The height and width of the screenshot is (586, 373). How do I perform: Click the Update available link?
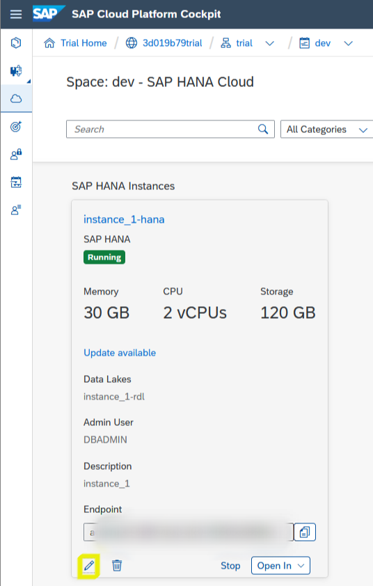[x=120, y=353]
